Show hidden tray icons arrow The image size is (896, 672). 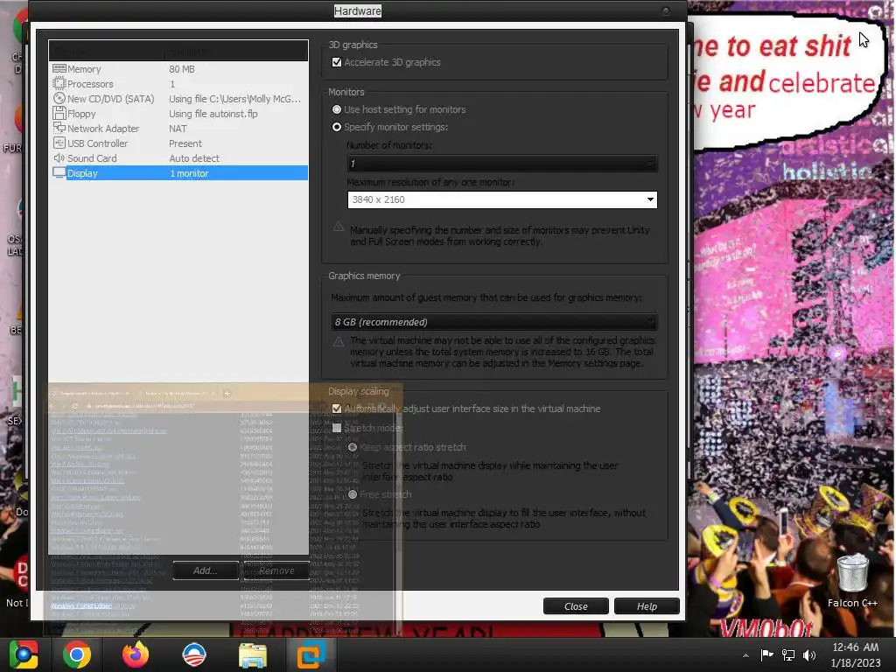745,655
